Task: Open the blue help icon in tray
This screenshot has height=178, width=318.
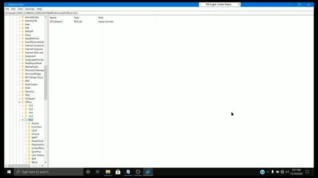Action: point(262,172)
